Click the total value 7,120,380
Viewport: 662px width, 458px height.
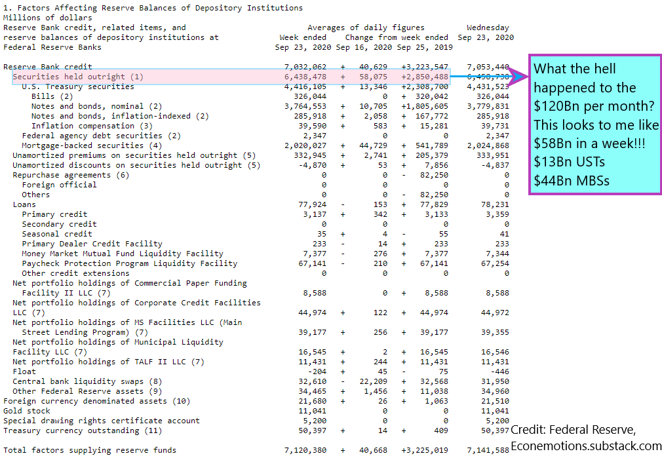(305, 450)
